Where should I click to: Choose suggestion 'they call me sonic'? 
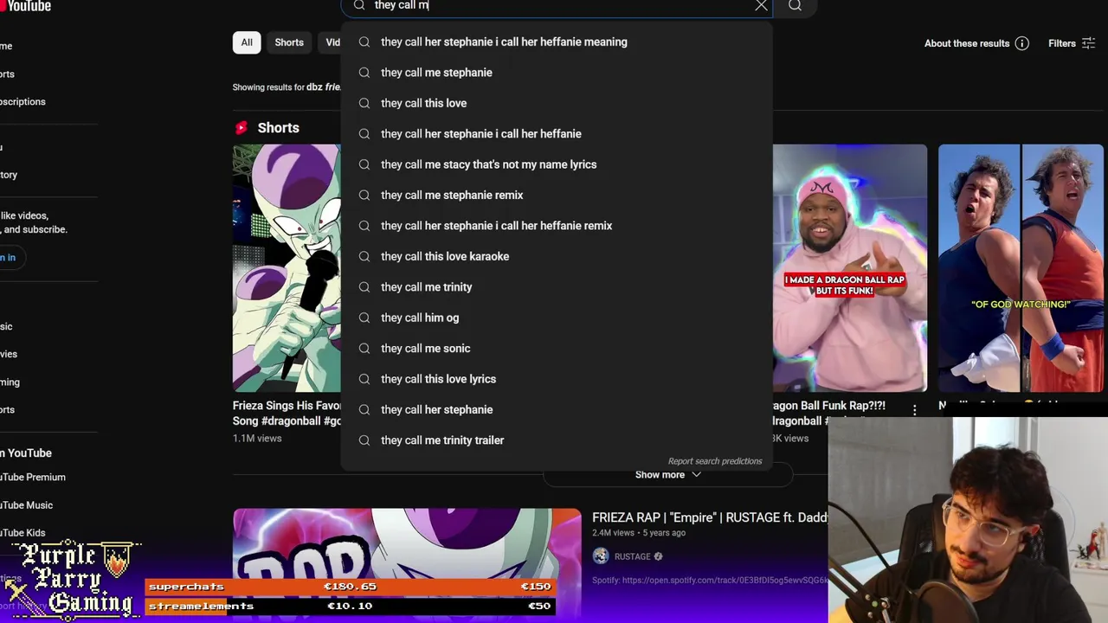[557, 348]
